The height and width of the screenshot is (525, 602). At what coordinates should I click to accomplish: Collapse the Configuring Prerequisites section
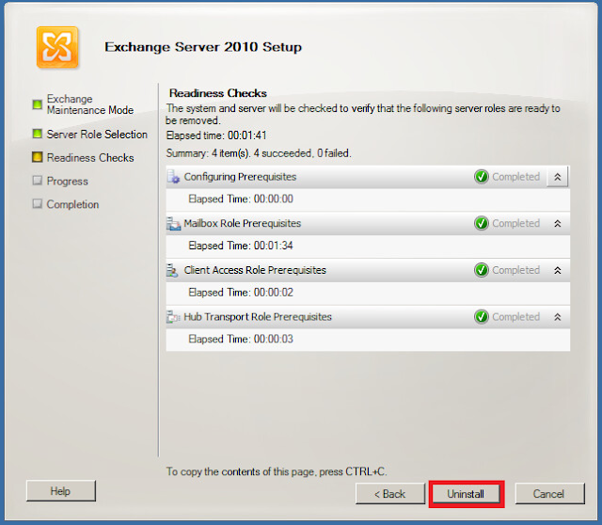click(558, 177)
